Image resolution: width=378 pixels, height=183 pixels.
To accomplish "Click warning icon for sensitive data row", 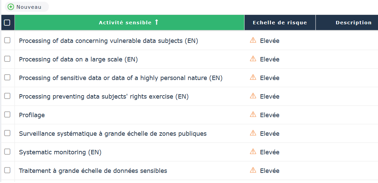I will tap(253, 77).
